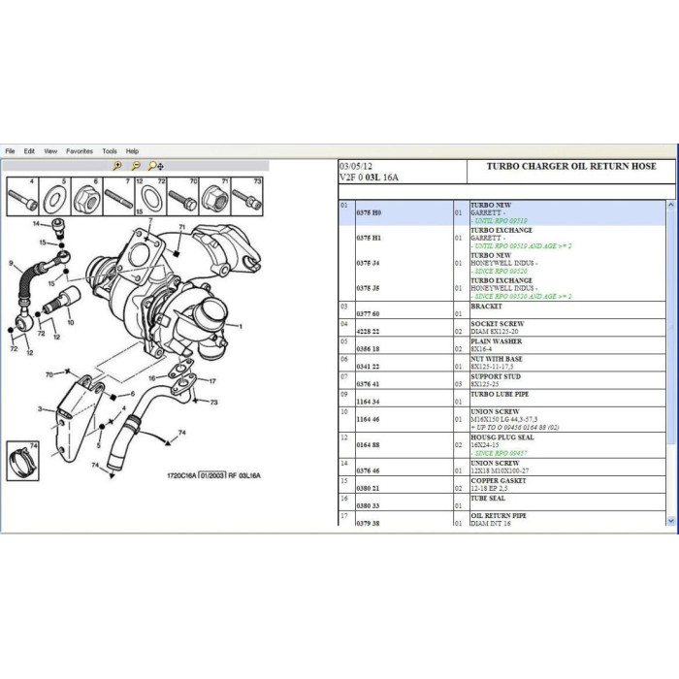The image size is (679, 679).
Task: Click the HOUSG PLUG SEAL description
Action: point(502,441)
